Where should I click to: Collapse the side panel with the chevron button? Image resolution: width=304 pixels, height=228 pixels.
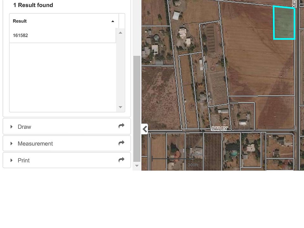[145, 129]
